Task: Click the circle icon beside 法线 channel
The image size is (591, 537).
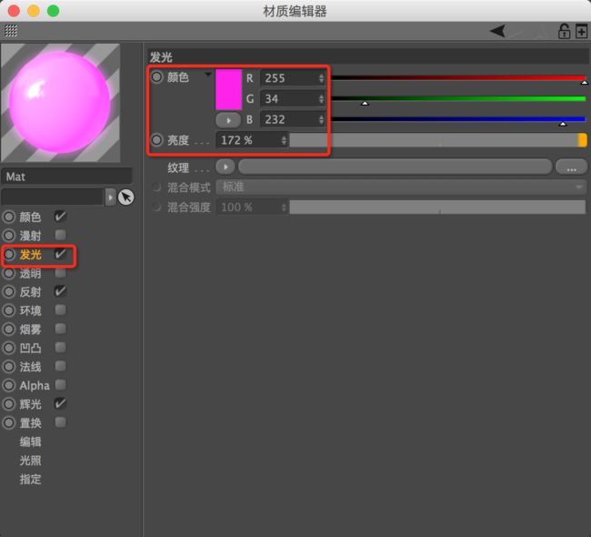Action: click(x=9, y=367)
